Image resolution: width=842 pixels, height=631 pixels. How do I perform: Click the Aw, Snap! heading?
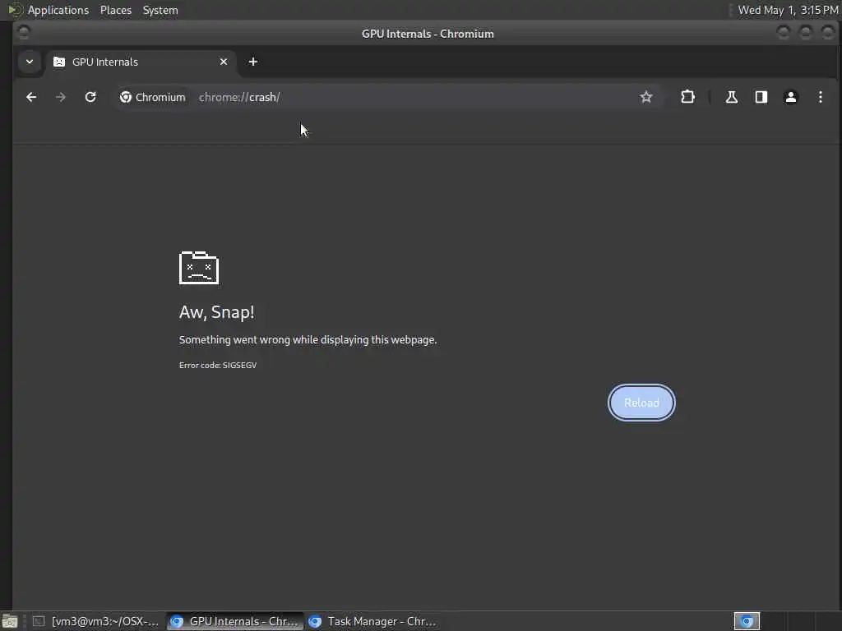tap(216, 312)
